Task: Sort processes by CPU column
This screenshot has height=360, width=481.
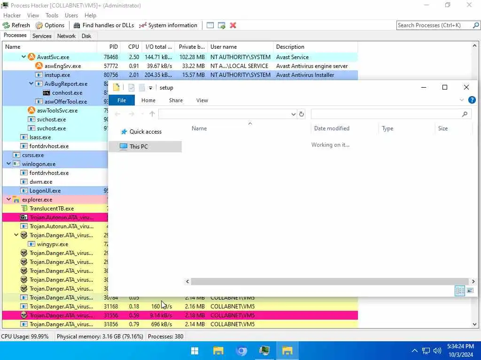Action: pyautogui.click(x=132, y=47)
